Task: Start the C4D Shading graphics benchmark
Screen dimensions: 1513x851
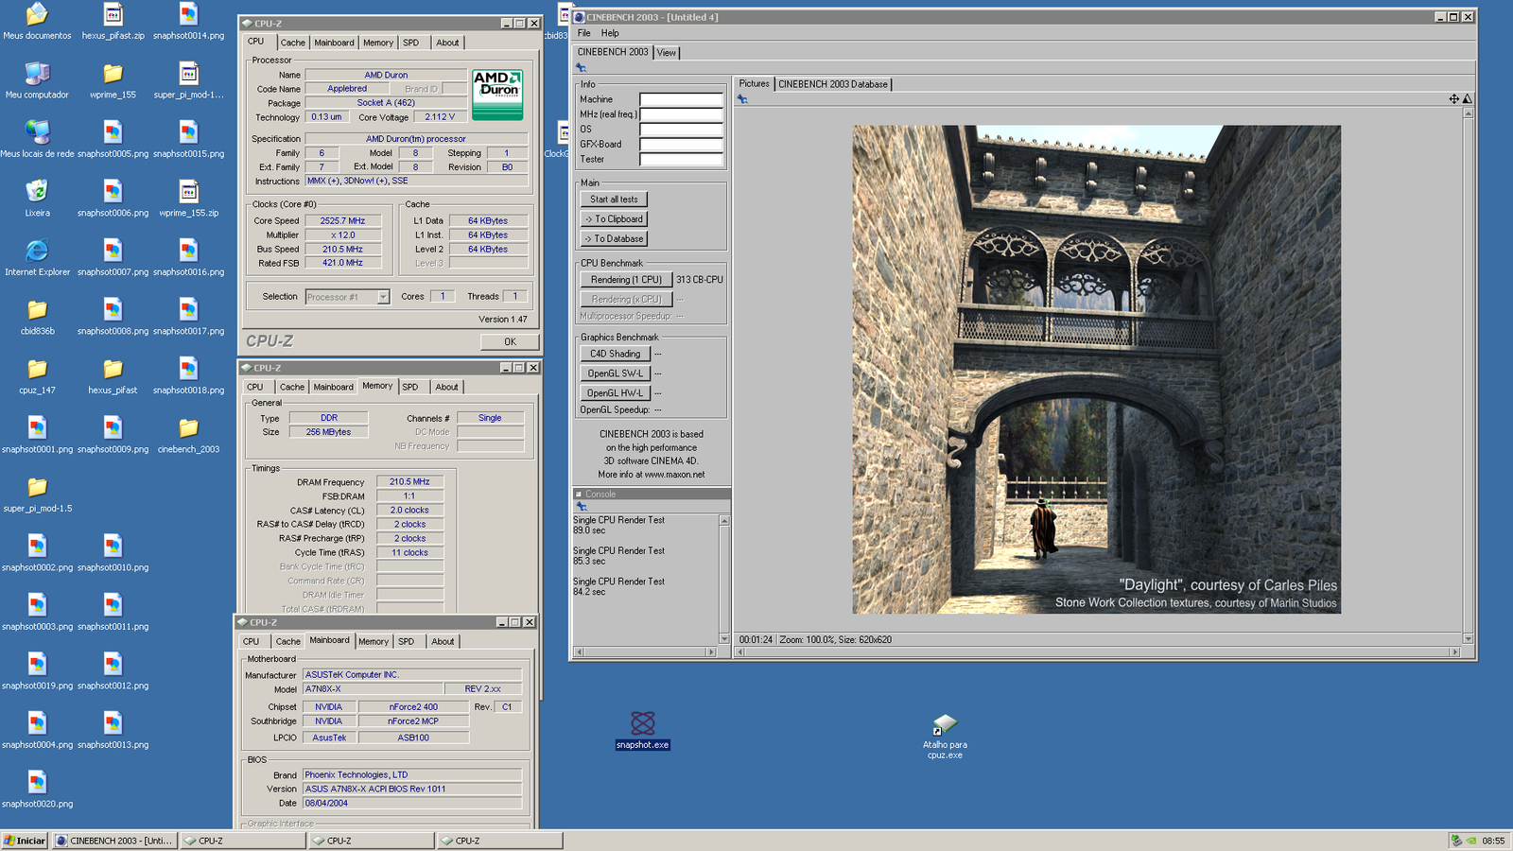Action: [614, 354]
